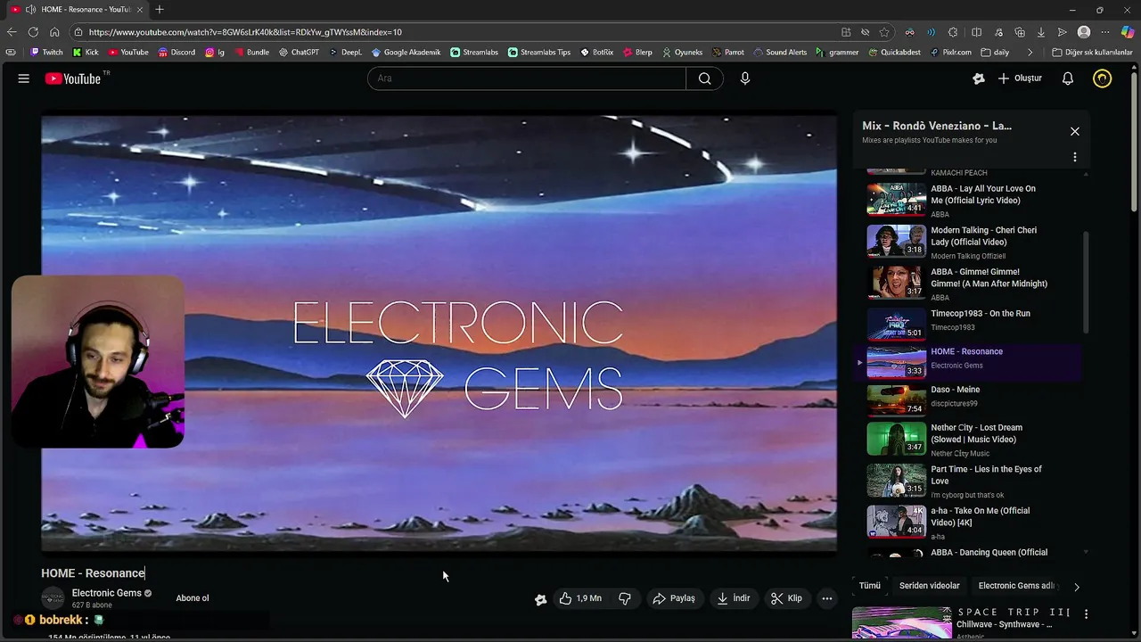
Task: Click the Electronic Gems channel avatar
Action: [x=53, y=598]
